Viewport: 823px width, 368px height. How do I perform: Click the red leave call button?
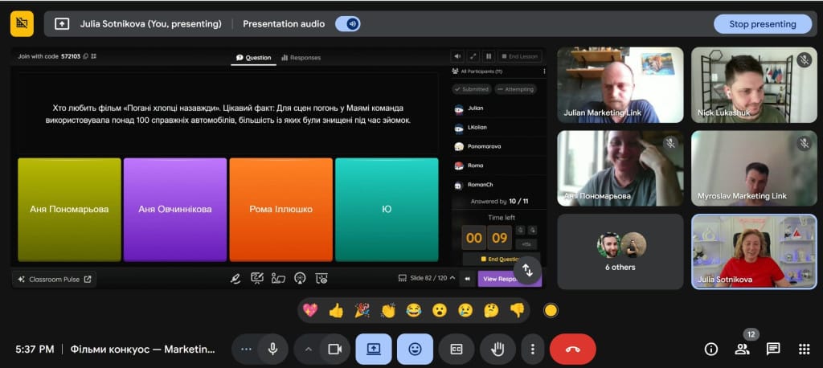572,349
